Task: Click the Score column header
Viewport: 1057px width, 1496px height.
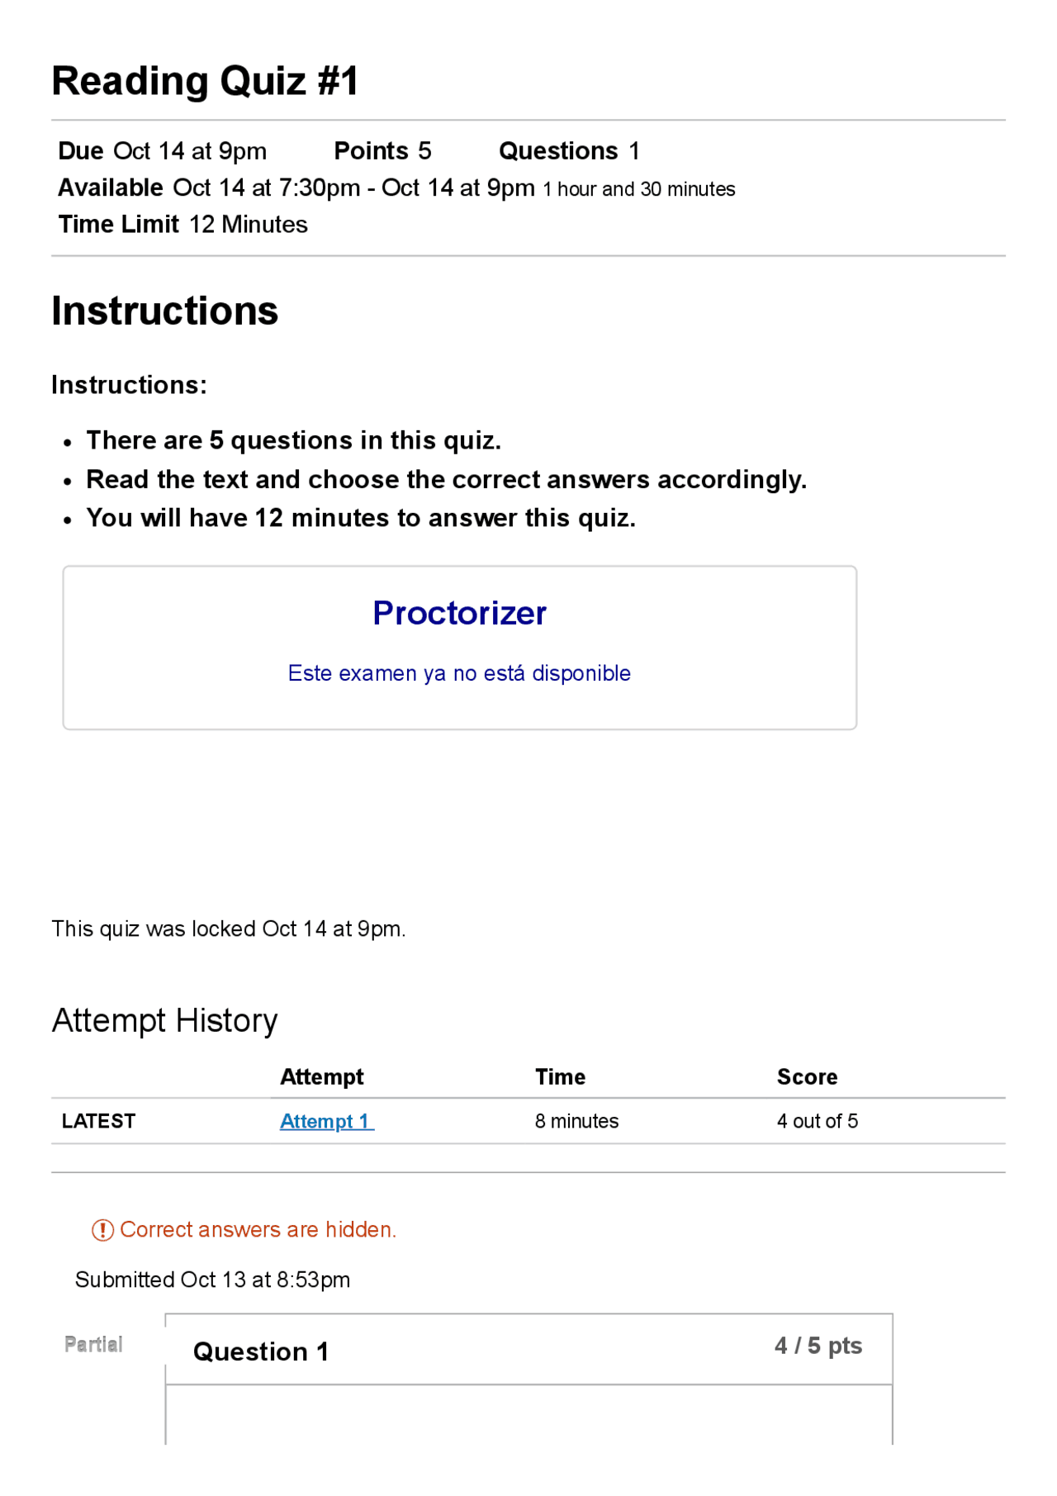Action: (x=807, y=1076)
